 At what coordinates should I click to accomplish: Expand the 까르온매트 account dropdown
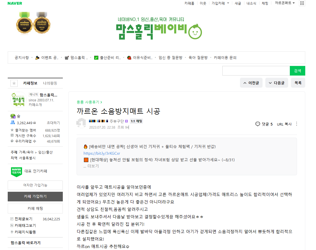(x=285, y=3)
